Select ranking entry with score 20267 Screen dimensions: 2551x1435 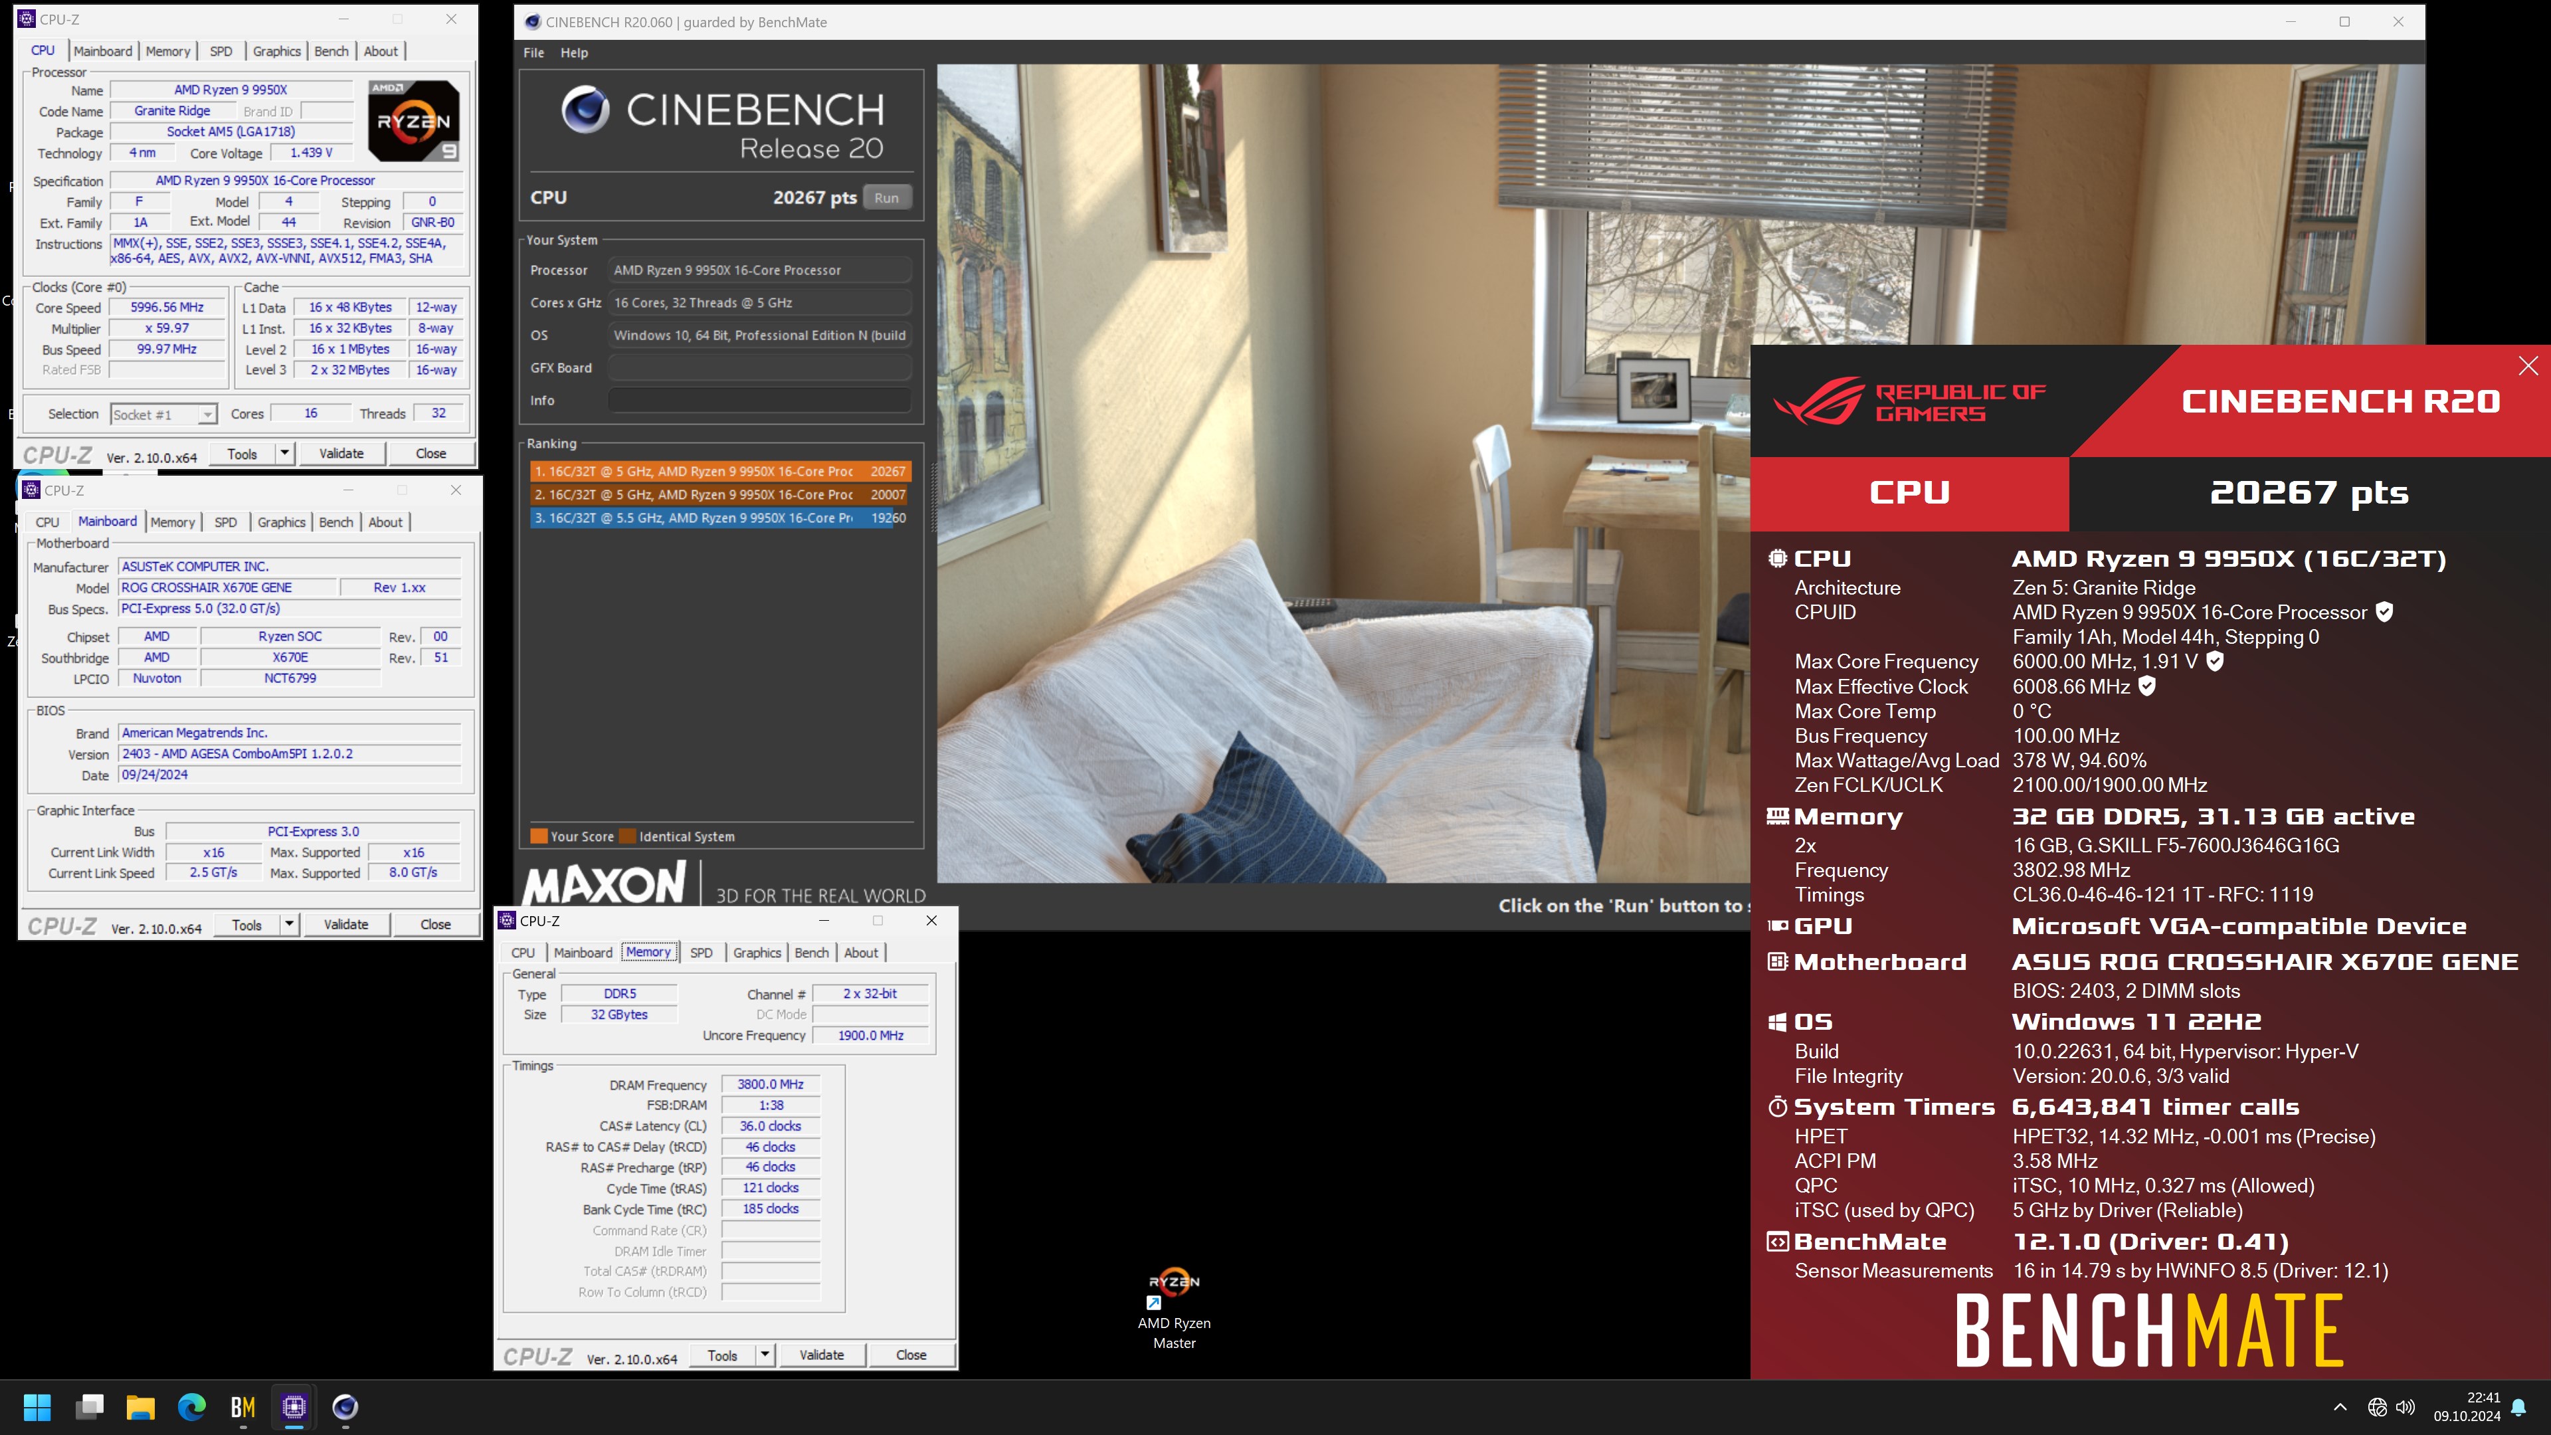(x=720, y=472)
